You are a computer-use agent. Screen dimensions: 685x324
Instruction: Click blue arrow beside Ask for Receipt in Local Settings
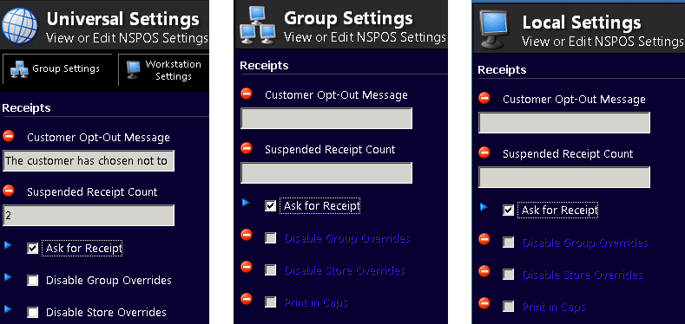click(x=484, y=207)
